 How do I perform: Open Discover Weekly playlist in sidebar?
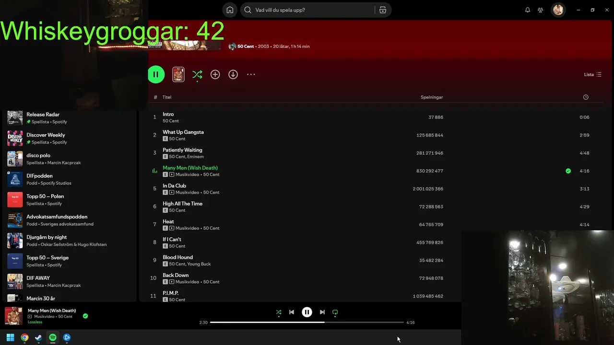pyautogui.click(x=71, y=138)
